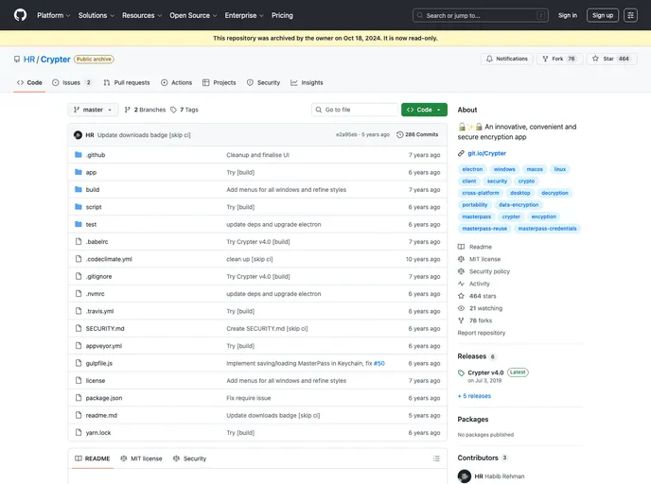Click the .github folder icon
651x484 pixels.
point(78,155)
